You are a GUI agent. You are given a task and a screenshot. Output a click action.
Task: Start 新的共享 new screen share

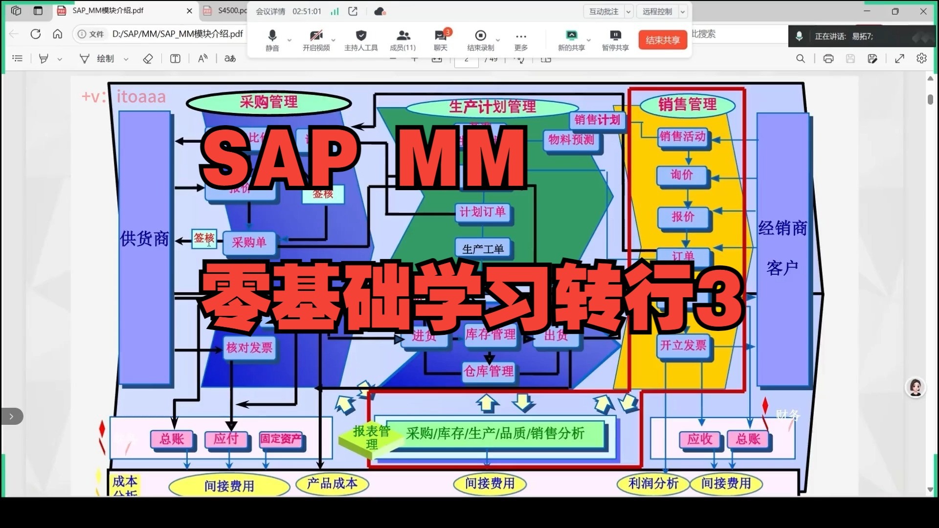(x=571, y=40)
